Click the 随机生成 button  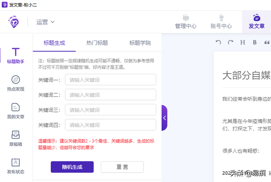72,167
